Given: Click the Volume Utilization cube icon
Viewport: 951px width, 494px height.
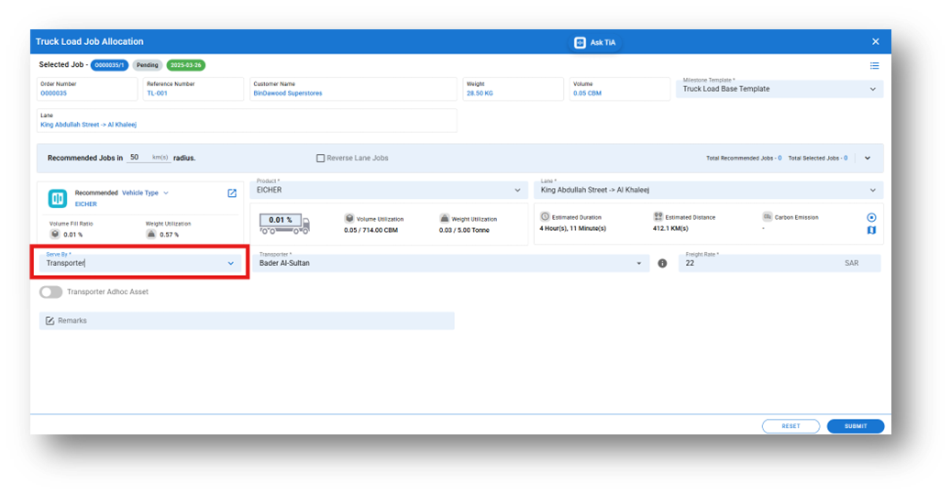Looking at the screenshot, I should (349, 218).
